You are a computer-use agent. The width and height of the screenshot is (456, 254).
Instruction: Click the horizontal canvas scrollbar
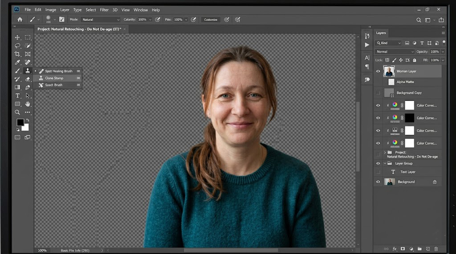(x=231, y=250)
